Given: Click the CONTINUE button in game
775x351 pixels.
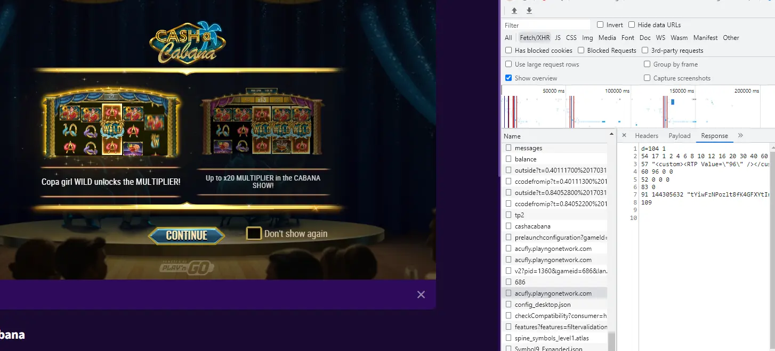Looking at the screenshot, I should coord(187,235).
